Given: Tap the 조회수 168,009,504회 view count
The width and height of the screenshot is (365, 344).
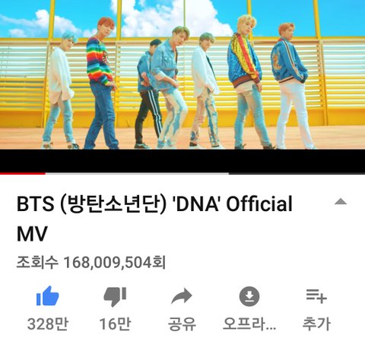Looking at the screenshot, I should 91,262.
